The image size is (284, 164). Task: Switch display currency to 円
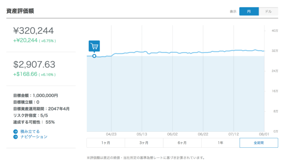pyautogui.click(x=249, y=11)
